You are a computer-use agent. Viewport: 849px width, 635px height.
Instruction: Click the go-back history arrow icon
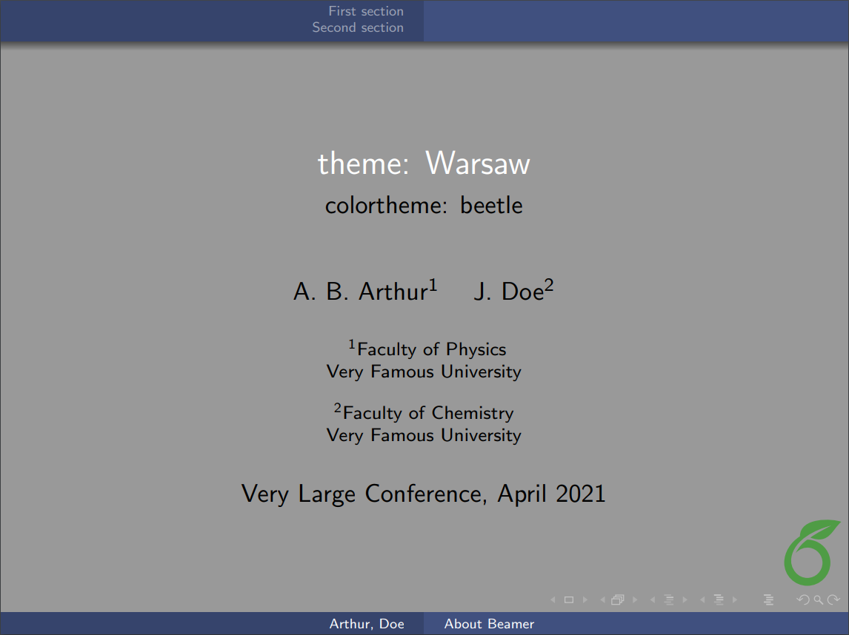click(x=802, y=599)
